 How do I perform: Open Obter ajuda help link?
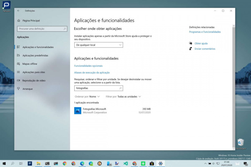(201, 43)
